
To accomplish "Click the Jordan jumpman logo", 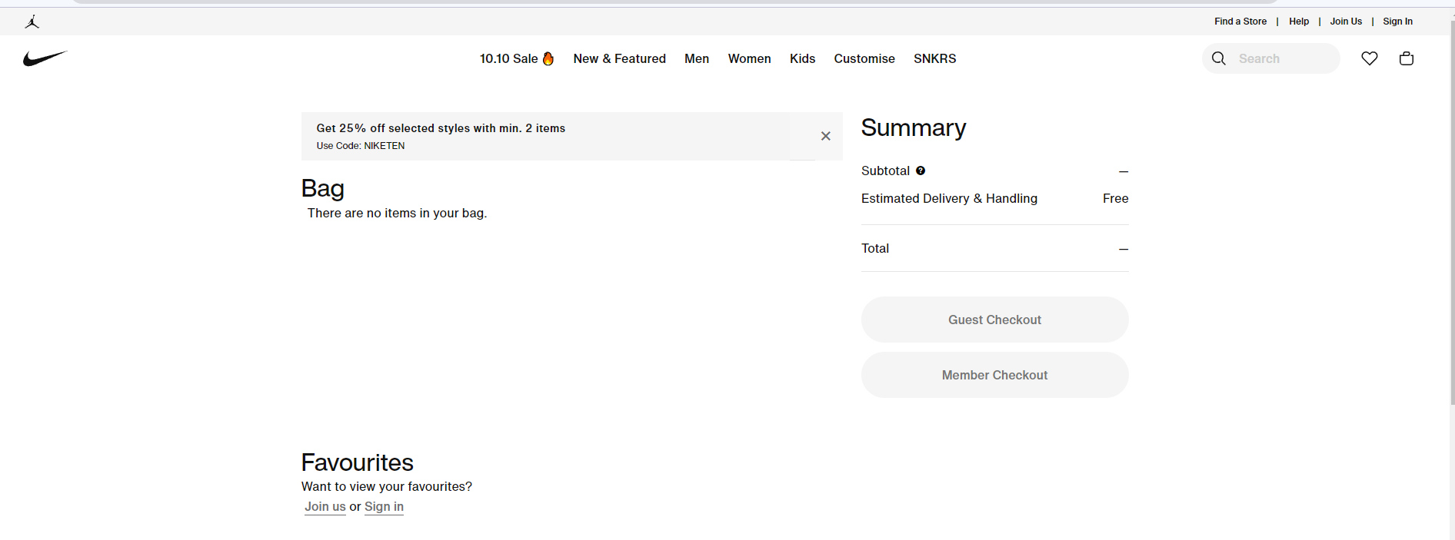I will click(x=32, y=22).
